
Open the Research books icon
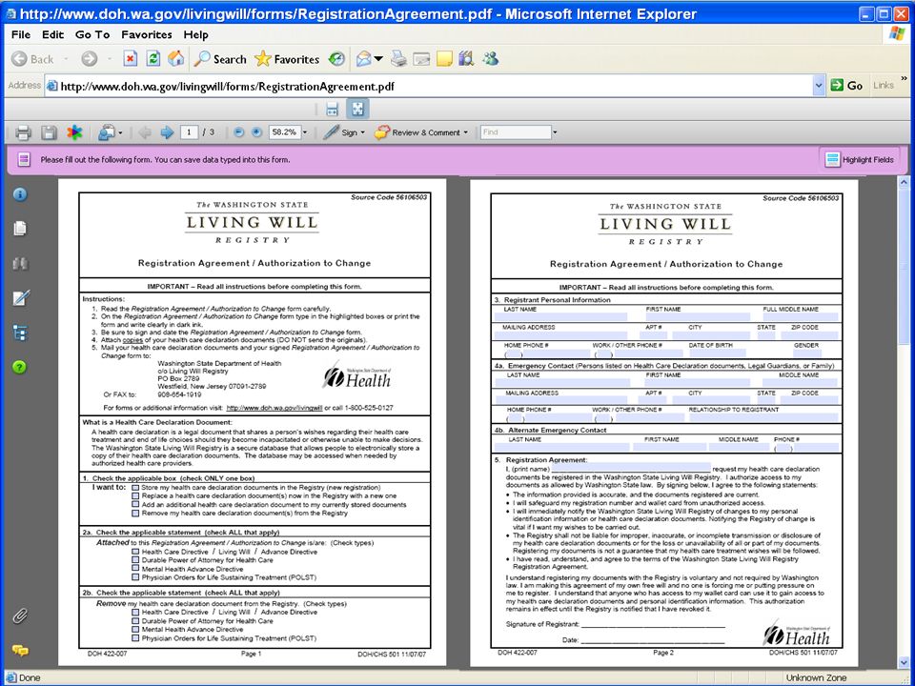(x=466, y=59)
